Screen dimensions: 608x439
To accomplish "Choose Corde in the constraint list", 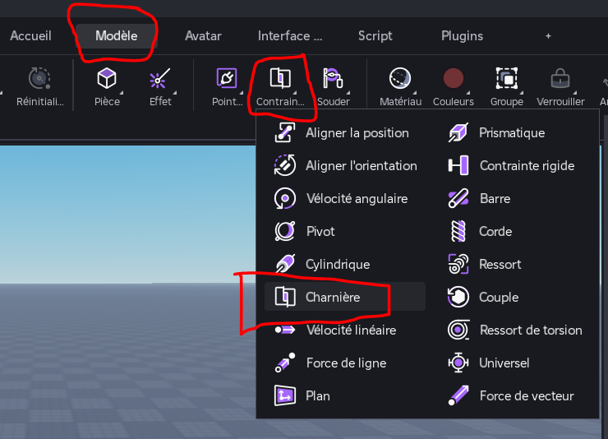I will [495, 231].
